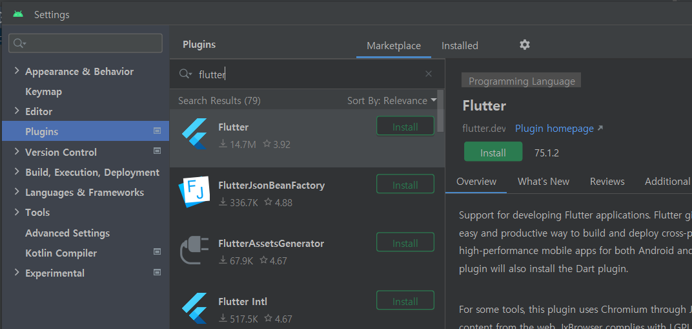This screenshot has height=329, width=692.
Task: Switch to the Installed tab
Action: [x=460, y=46]
